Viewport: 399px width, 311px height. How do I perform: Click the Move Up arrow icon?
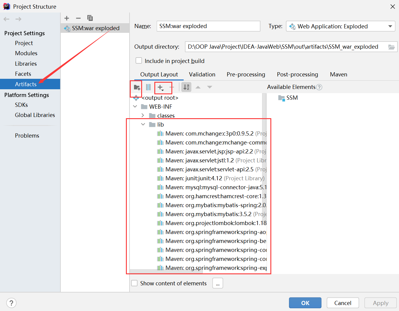pyautogui.click(x=198, y=87)
